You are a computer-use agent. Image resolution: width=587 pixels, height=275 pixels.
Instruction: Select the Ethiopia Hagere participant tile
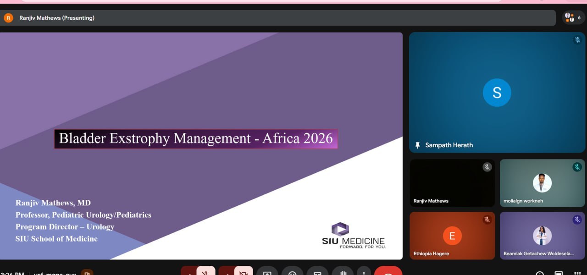click(x=452, y=236)
